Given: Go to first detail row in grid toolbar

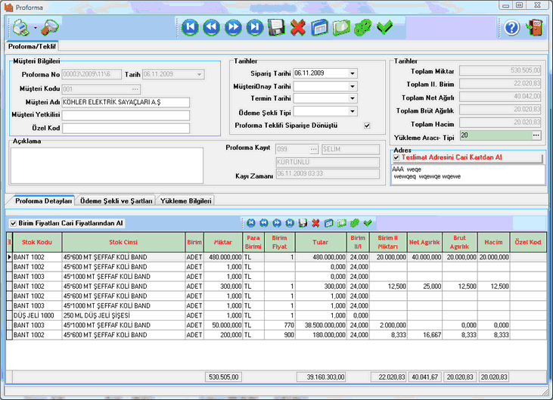Looking at the screenshot, I should (x=251, y=223).
